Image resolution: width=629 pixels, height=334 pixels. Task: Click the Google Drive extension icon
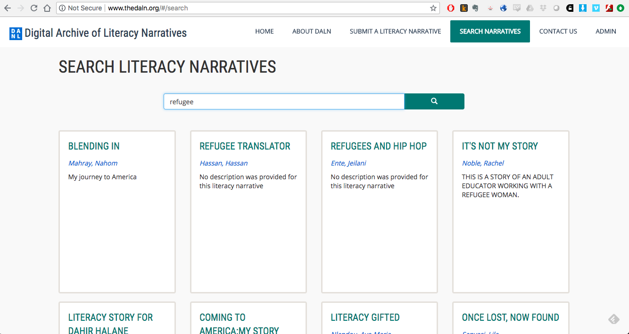[530, 8]
